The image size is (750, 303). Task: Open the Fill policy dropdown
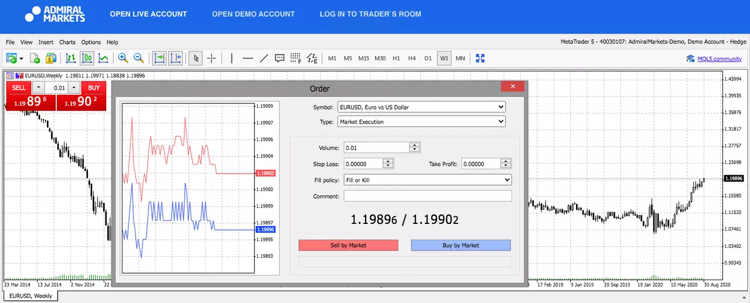click(428, 180)
